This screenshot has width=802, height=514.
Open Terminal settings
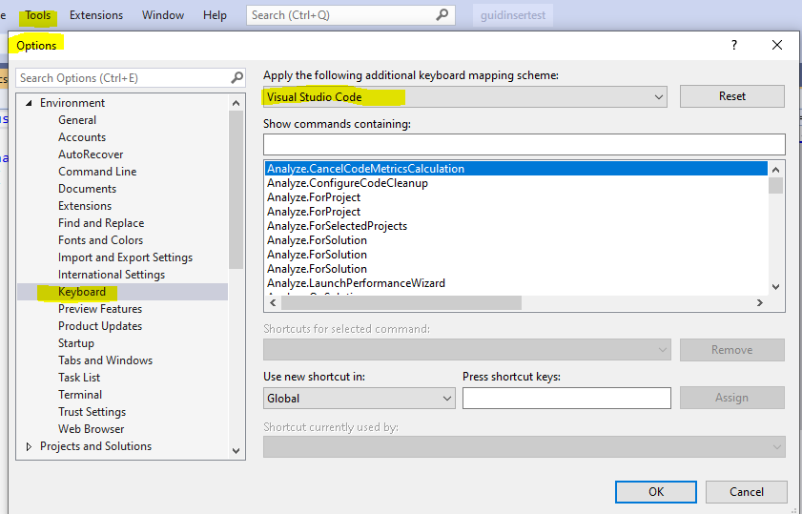[80, 395]
